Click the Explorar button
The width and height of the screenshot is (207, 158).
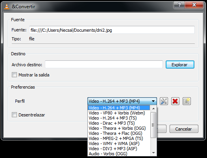point(180,65)
